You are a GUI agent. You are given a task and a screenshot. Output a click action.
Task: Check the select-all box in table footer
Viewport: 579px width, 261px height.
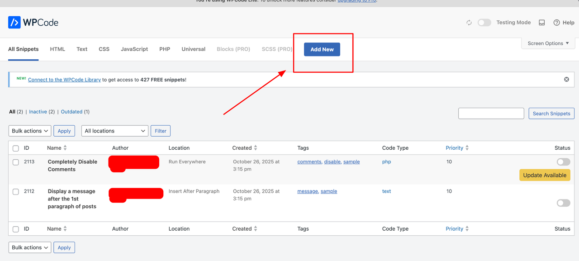[x=16, y=229]
